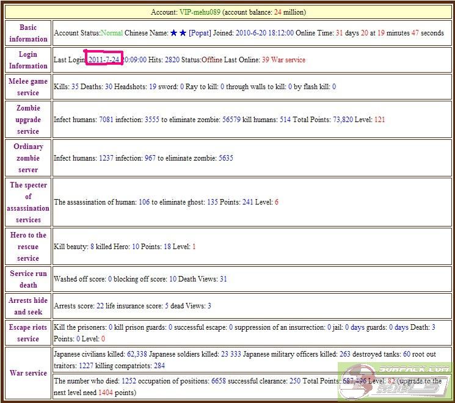Screen dimensions: 455x403
Task: Click the watermark logo in bottom-right corner
Action: click(396, 382)
